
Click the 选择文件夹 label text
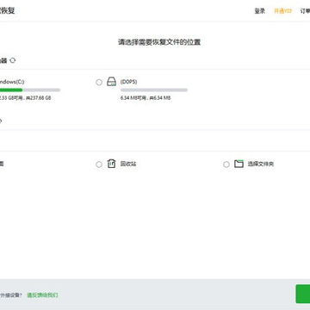point(261,164)
